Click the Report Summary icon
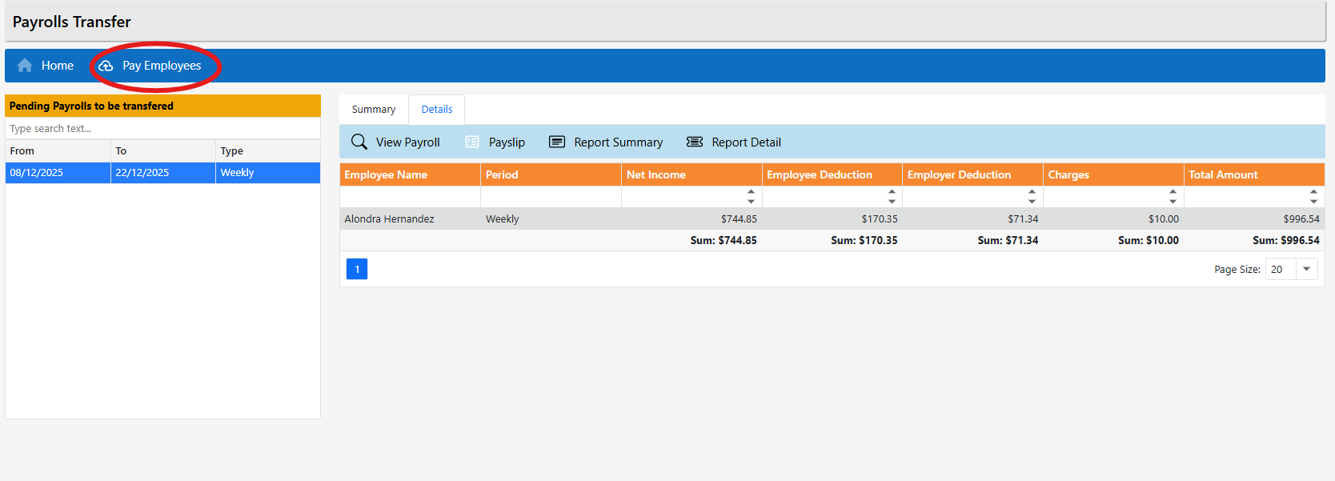 pyautogui.click(x=557, y=142)
